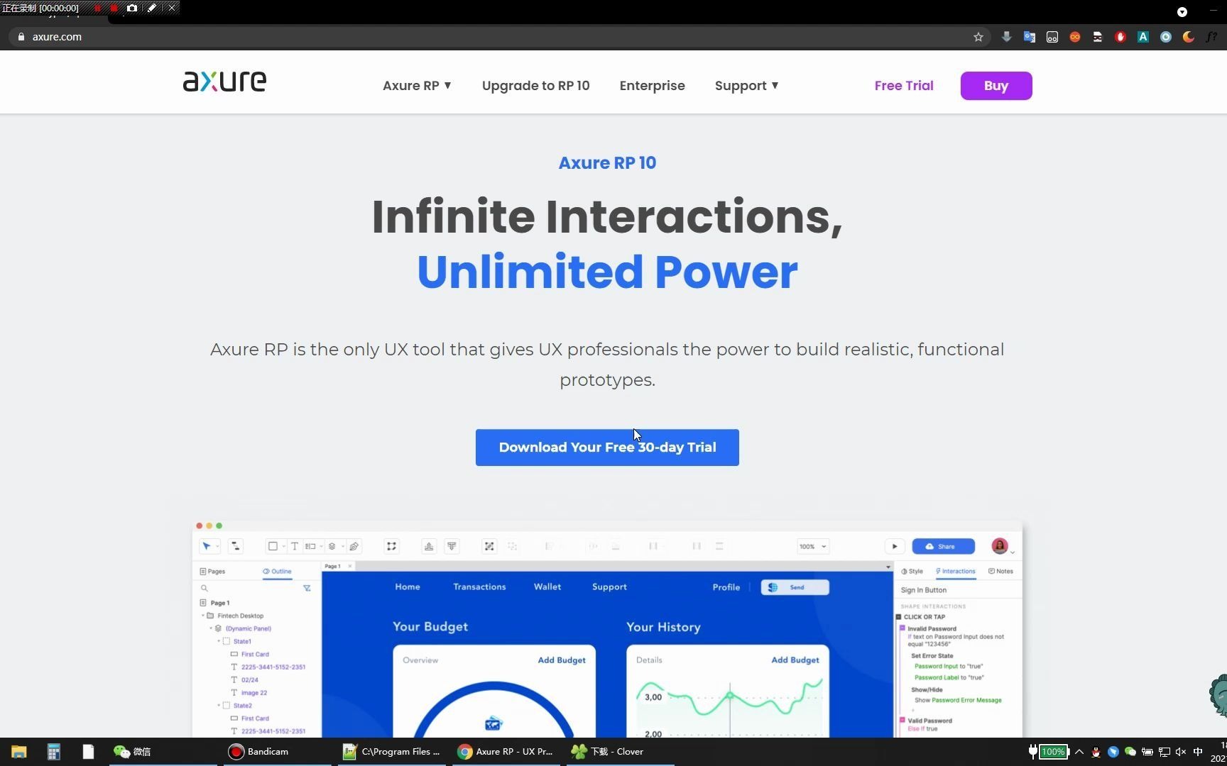This screenshot has width=1227, height=766.
Task: Click Transactions in the prototype nav
Action: [x=479, y=587]
